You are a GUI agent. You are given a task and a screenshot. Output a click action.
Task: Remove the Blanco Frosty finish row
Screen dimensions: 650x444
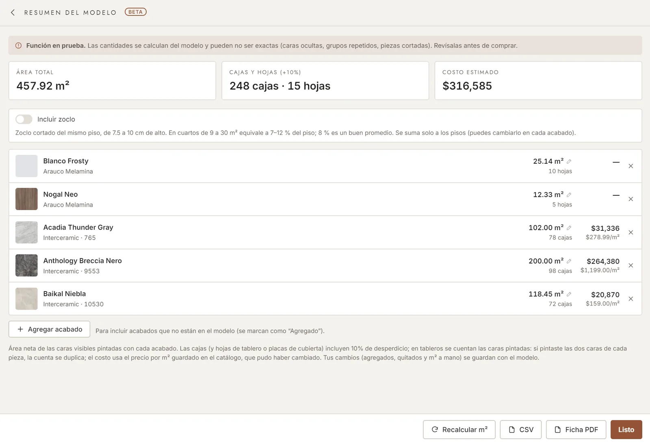630,166
